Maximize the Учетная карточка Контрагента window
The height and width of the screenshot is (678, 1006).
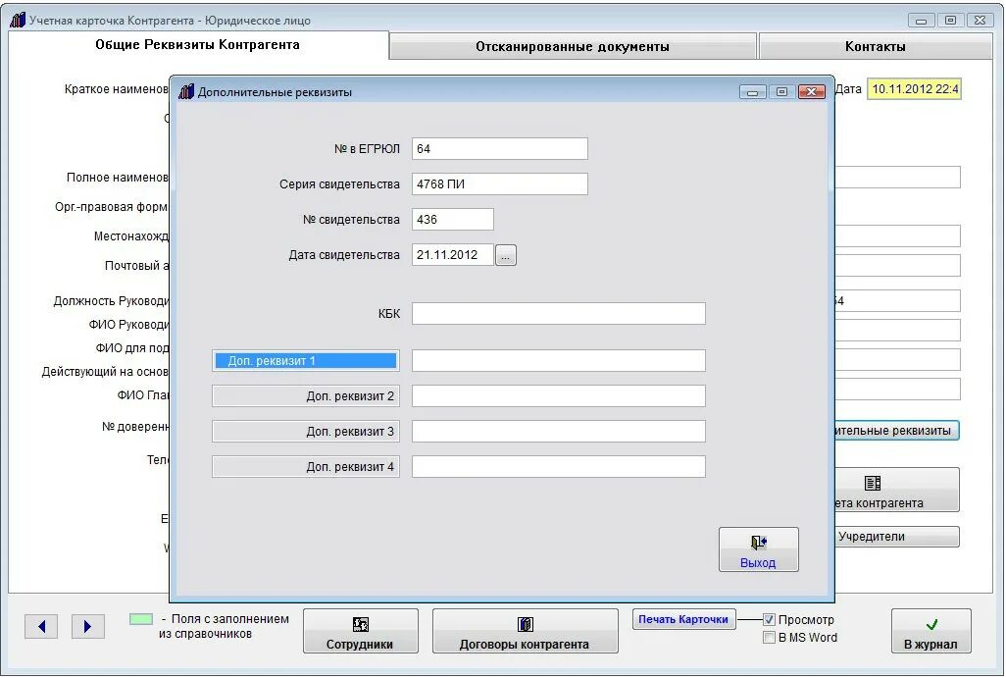point(951,21)
